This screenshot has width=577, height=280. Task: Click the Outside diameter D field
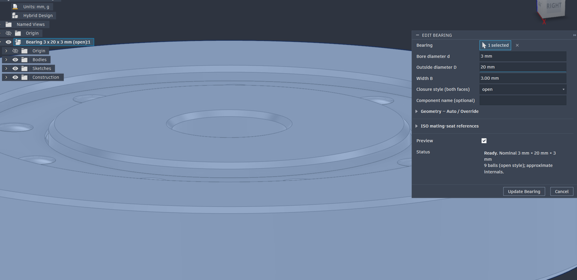click(523, 67)
